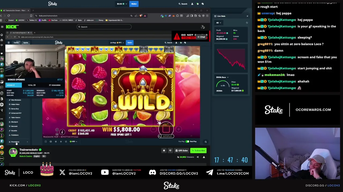Open the stake.com bookmark
Screen dimensions: 343x192
[89, 20]
